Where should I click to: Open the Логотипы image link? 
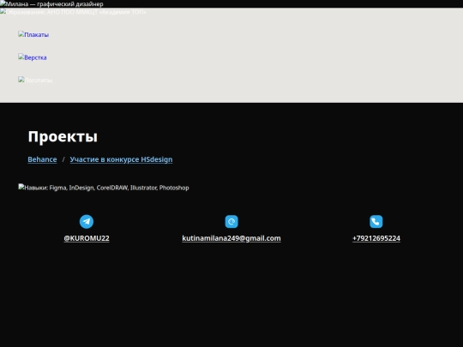tap(35, 80)
